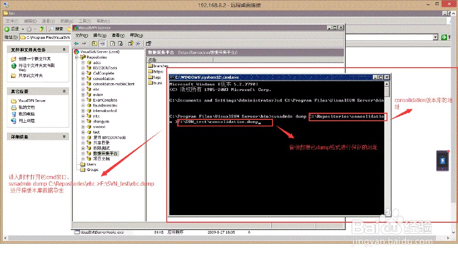The width and height of the screenshot is (458, 257).
Task: Open 操作(A) menu in VisualSVN Server
Action: (99, 35)
